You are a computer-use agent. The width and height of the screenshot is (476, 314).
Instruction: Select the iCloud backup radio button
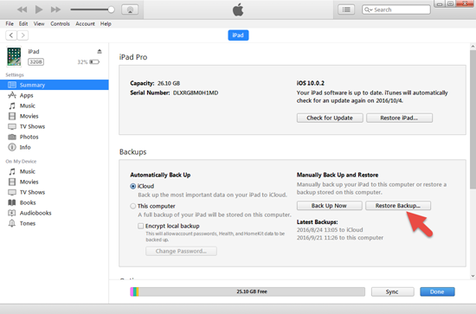pyautogui.click(x=133, y=186)
